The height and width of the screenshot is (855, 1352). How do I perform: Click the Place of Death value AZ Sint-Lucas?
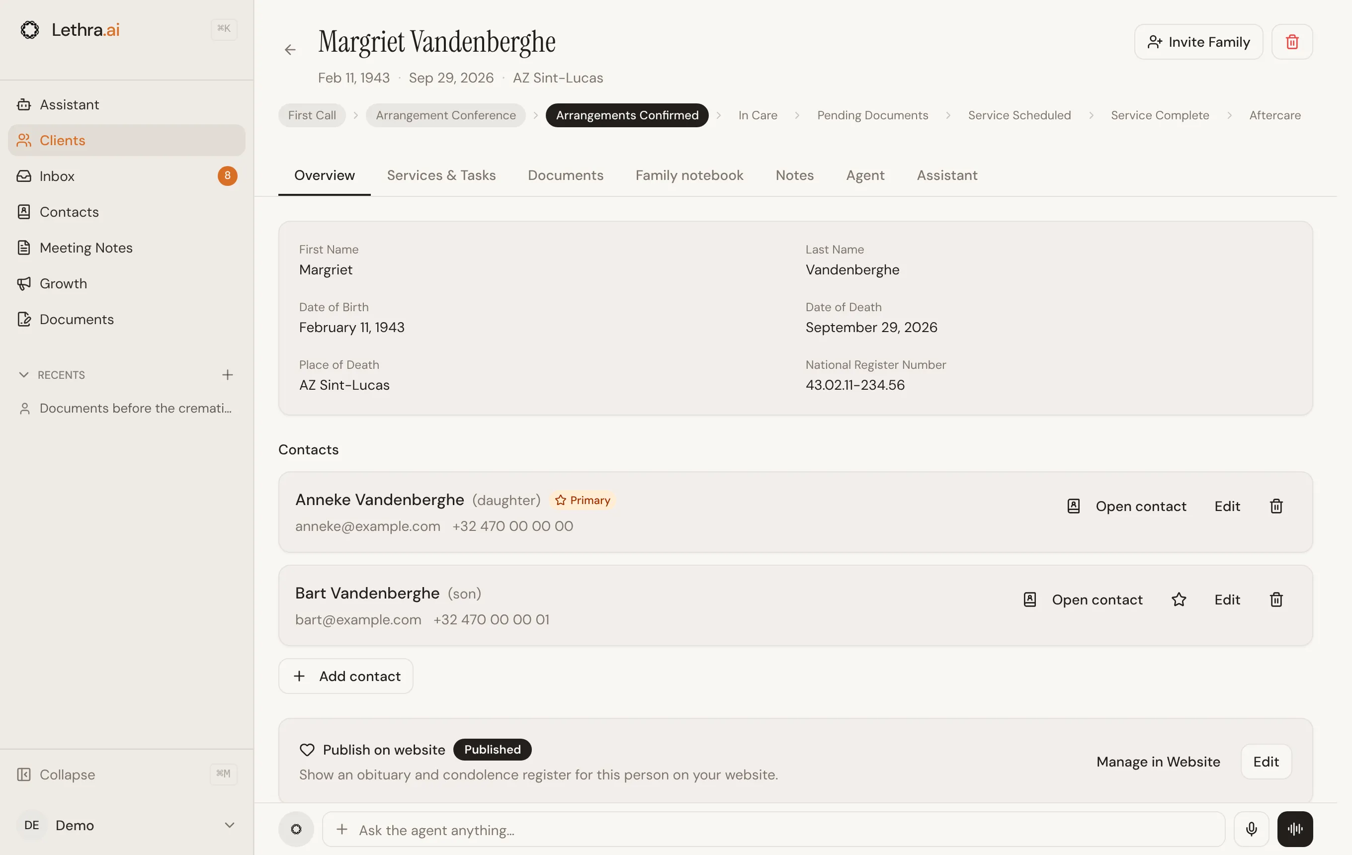tap(344, 385)
